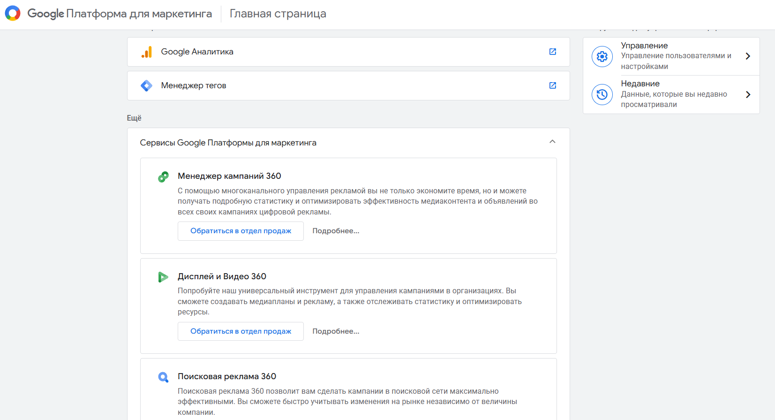775x420 pixels.
Task: Click the Менеджер кампаний 360 title
Action: coord(229,176)
